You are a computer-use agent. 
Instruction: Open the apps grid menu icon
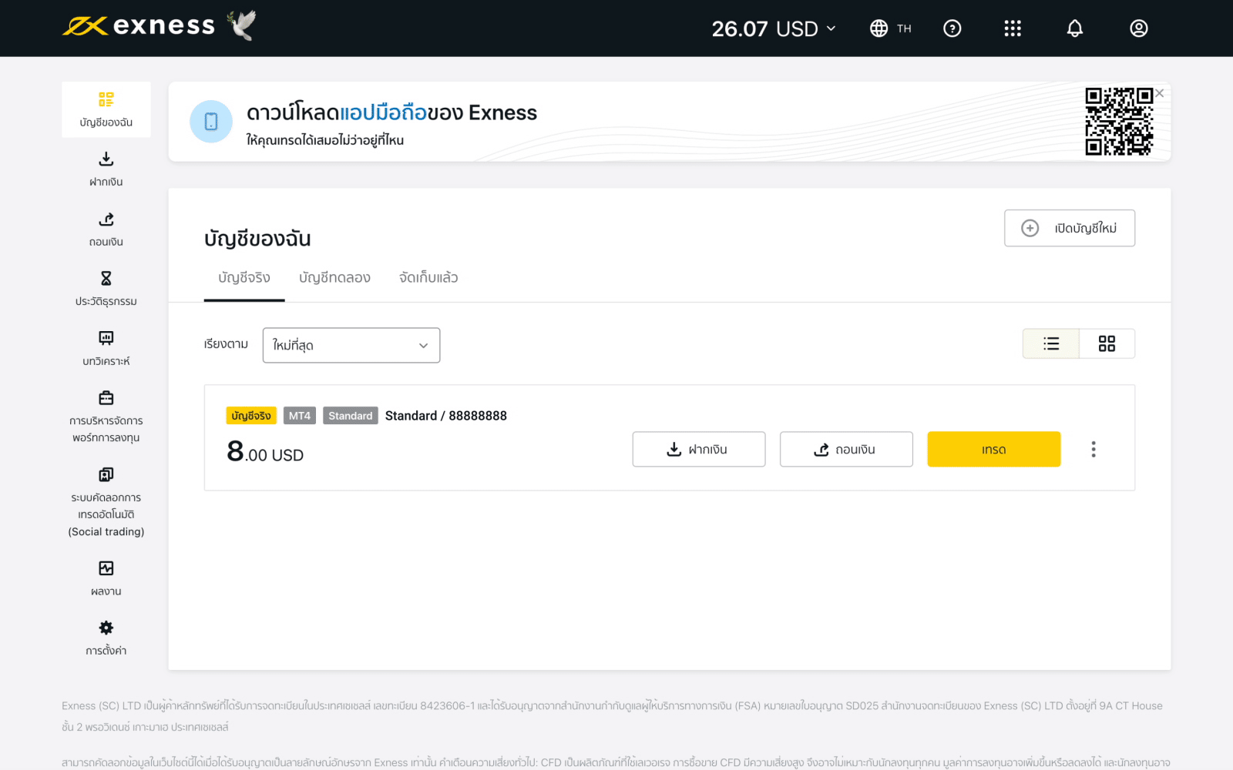(x=1013, y=28)
